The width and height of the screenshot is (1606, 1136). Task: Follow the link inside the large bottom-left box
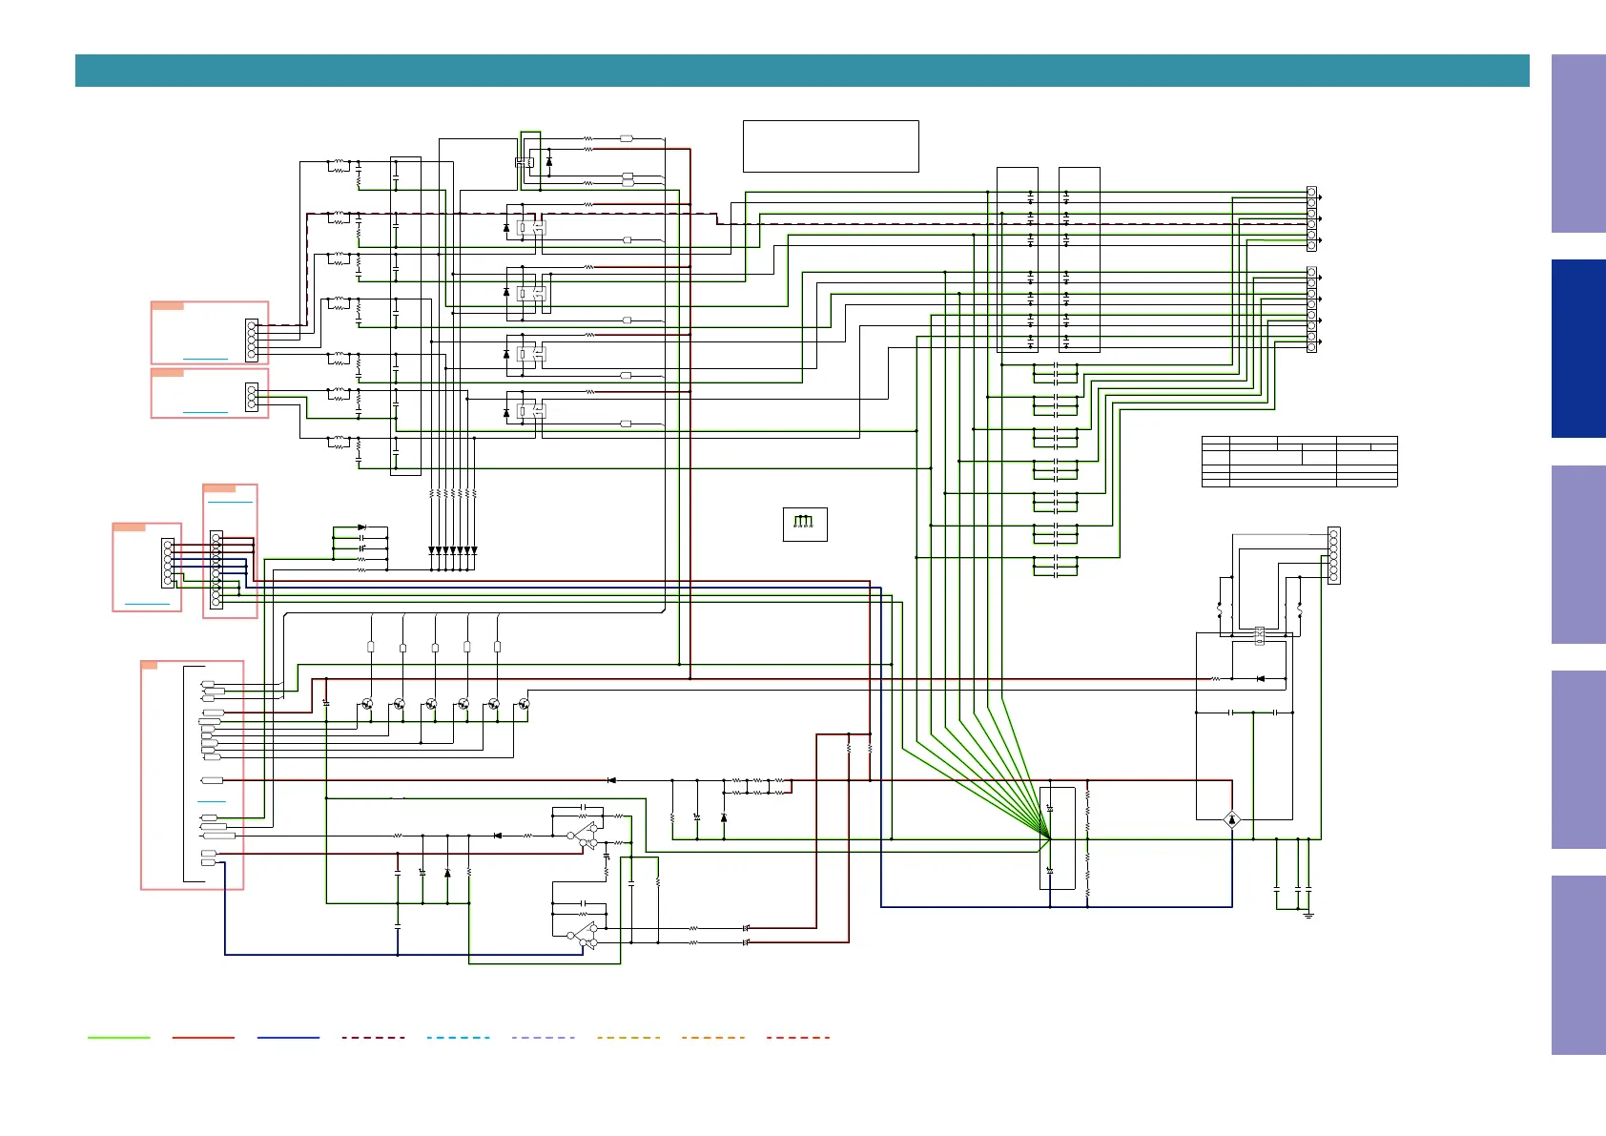coord(212,801)
